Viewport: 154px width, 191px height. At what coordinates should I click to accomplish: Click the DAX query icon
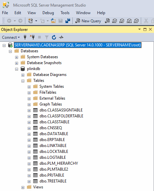[136, 21]
